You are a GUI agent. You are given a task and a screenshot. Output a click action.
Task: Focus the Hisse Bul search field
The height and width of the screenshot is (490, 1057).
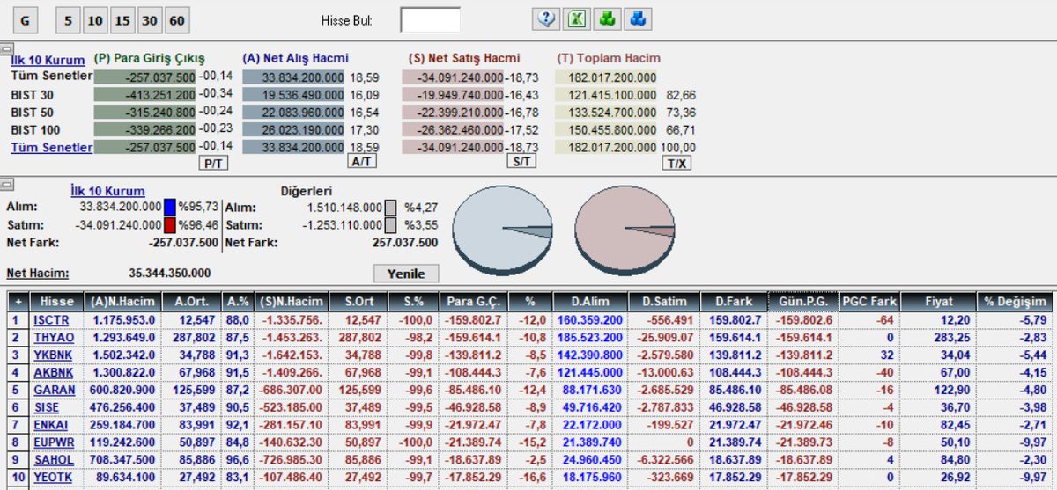coord(430,19)
